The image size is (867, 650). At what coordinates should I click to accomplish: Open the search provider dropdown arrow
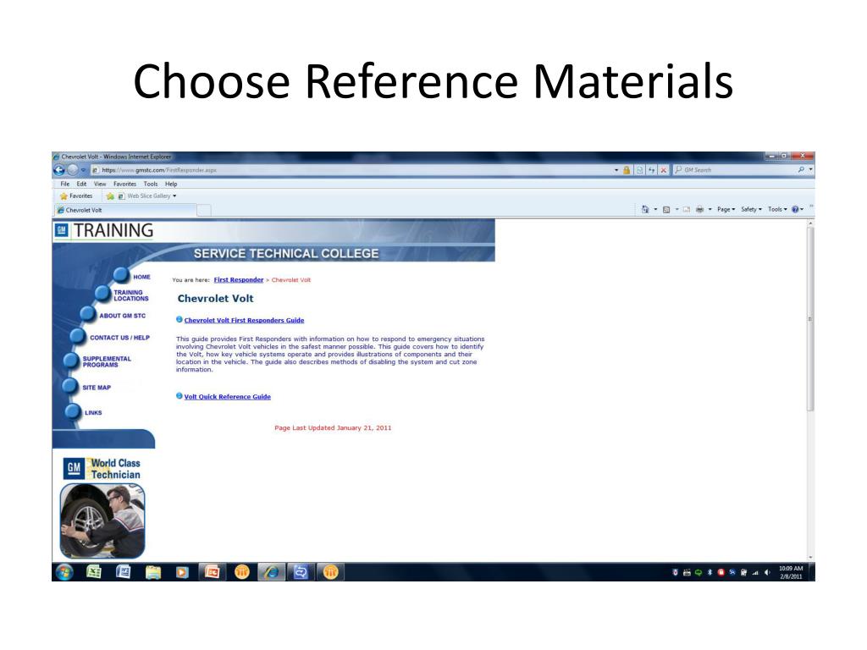pos(810,169)
